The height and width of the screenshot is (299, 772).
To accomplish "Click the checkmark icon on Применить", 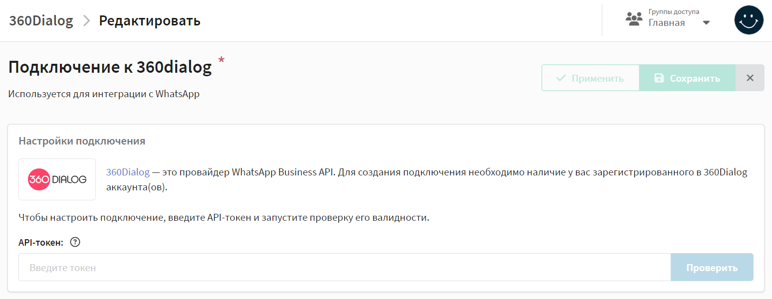I will (561, 78).
